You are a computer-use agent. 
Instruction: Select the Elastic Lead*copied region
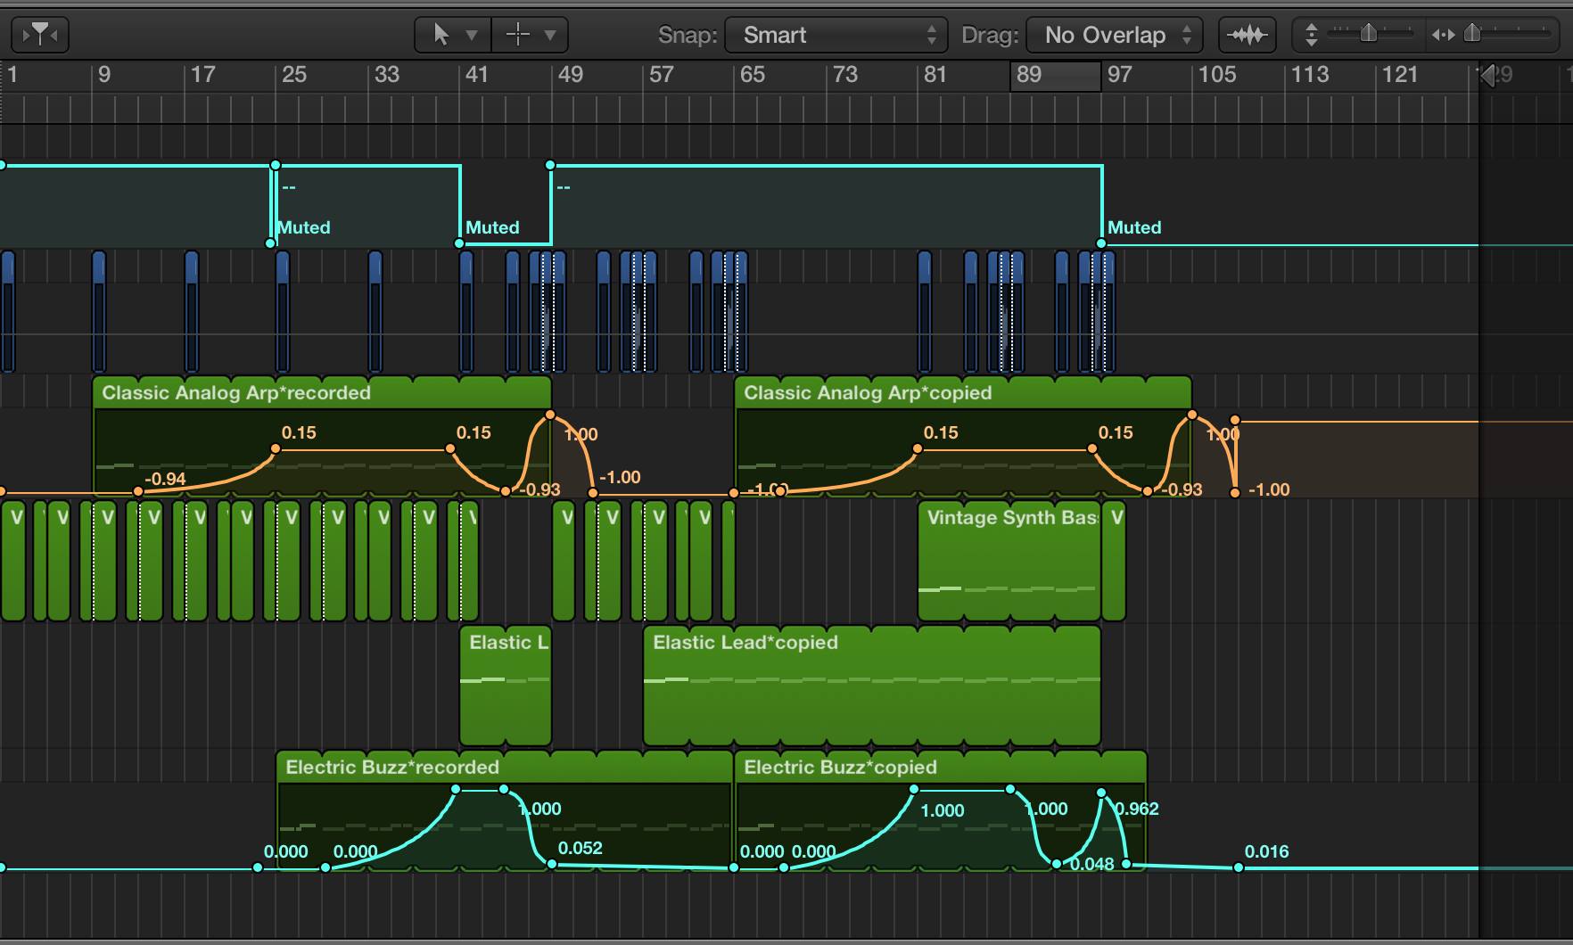pos(871,685)
